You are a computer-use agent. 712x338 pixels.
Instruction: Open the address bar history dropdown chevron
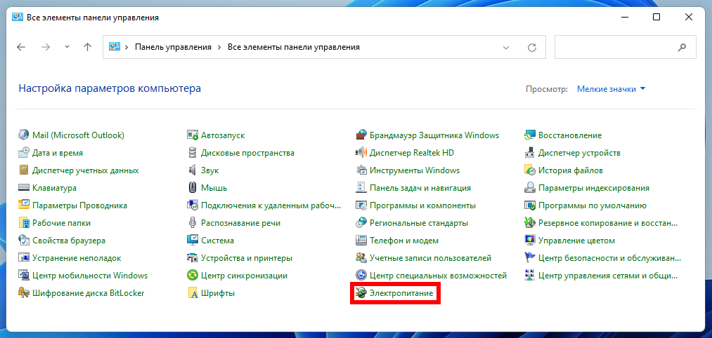(x=506, y=47)
